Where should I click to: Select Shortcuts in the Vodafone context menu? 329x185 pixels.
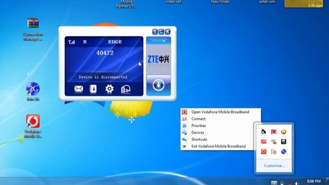click(x=217, y=139)
